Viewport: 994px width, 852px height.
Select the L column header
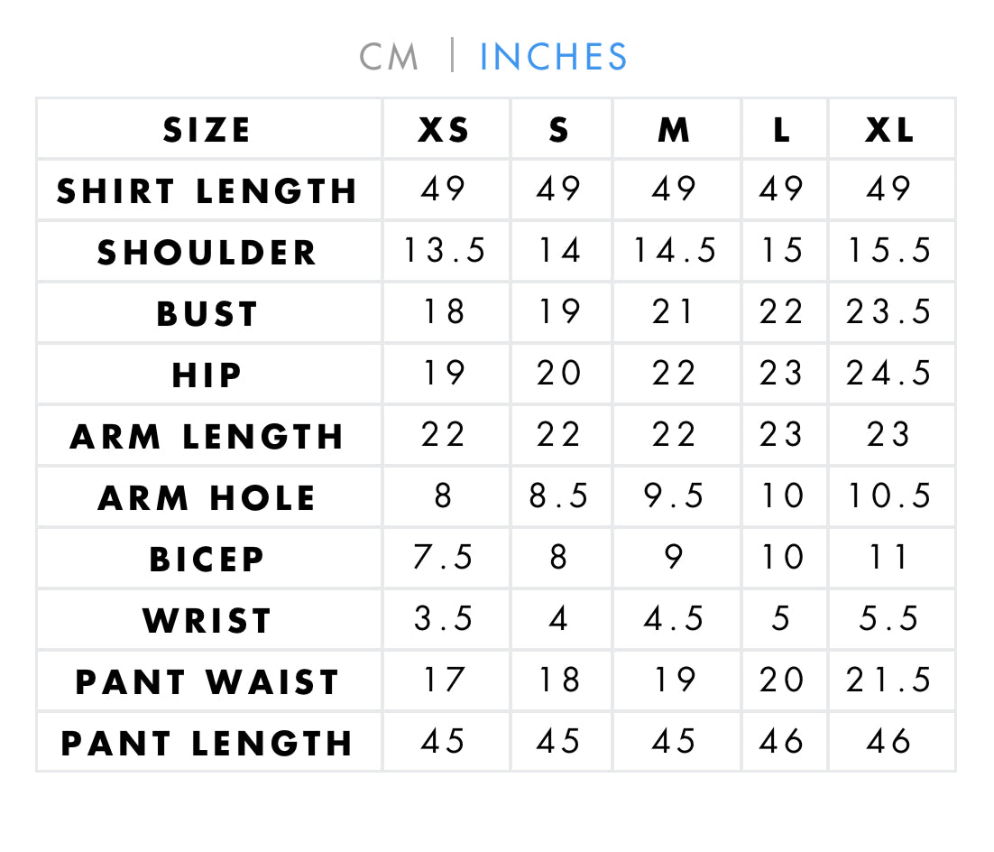[782, 130]
